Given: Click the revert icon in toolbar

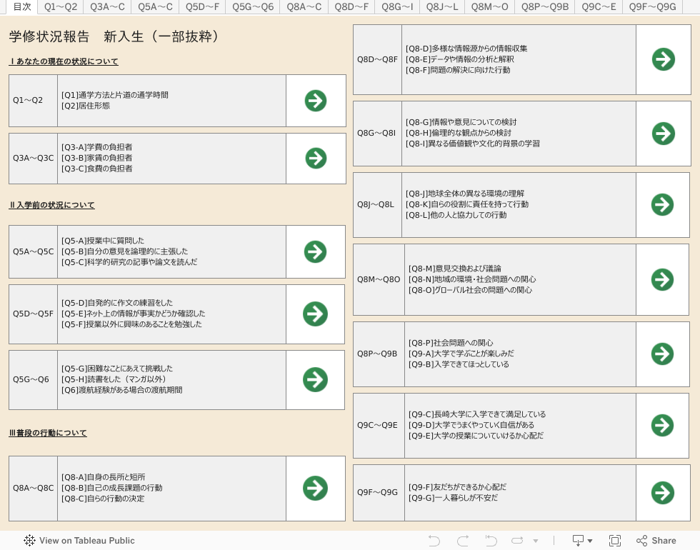Looking at the screenshot, I should [x=491, y=541].
